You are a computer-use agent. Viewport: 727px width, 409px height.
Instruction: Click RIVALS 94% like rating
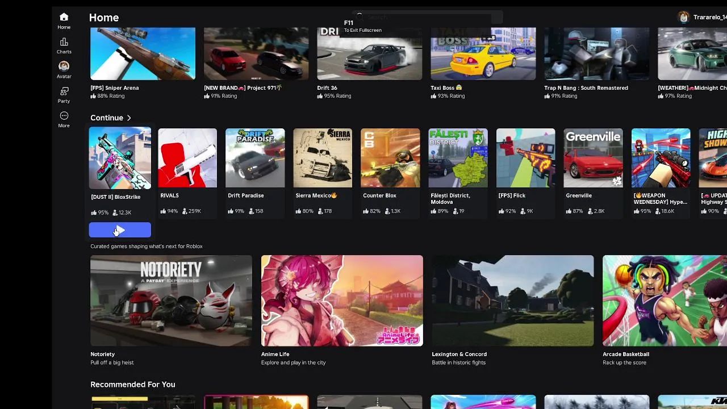(169, 211)
